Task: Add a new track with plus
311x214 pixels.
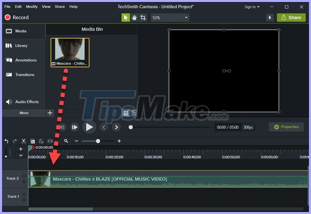Action: (21, 149)
